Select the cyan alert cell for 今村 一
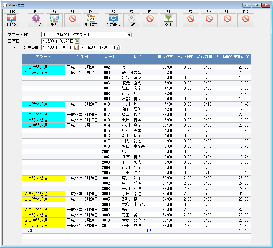 pos(43,67)
